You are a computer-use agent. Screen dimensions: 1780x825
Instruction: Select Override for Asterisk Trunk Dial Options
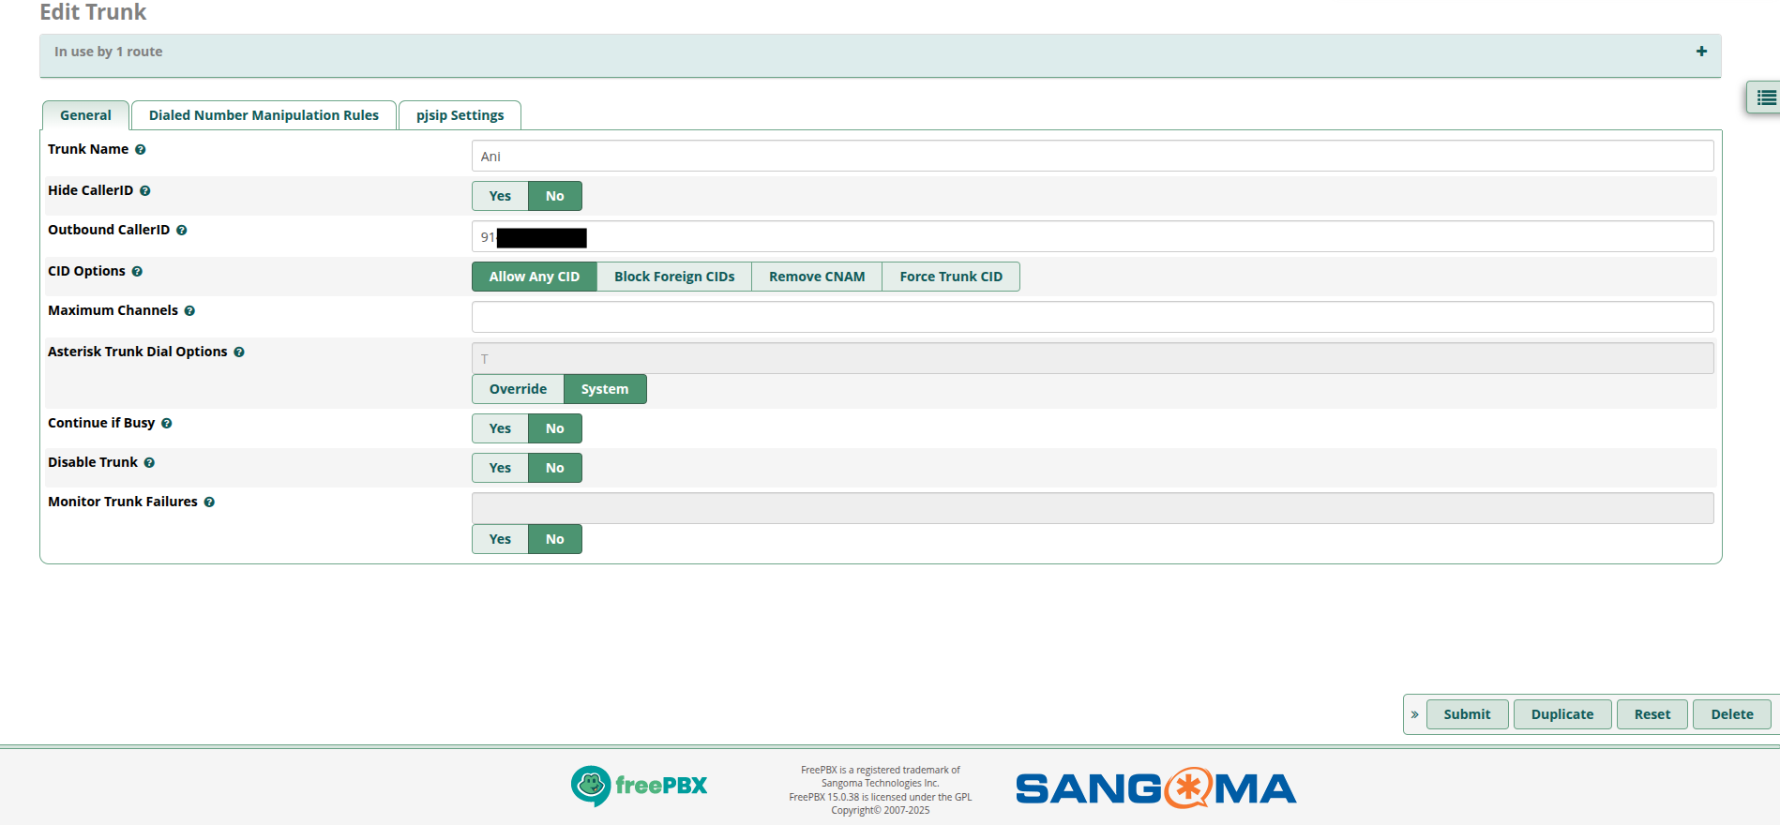(x=518, y=389)
